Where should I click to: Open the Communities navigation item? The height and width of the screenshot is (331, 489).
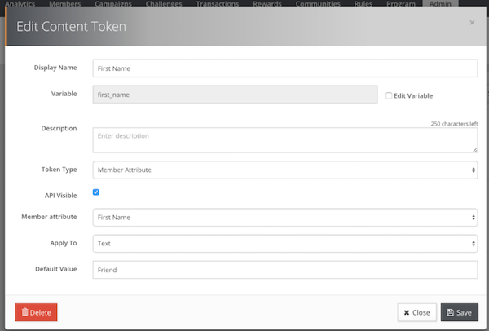(x=316, y=4)
